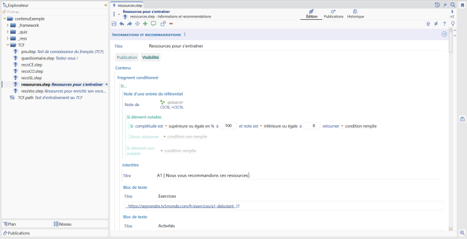467x239 pixels.
Task: Click the global.ref referential icon
Action: [x=162, y=102]
